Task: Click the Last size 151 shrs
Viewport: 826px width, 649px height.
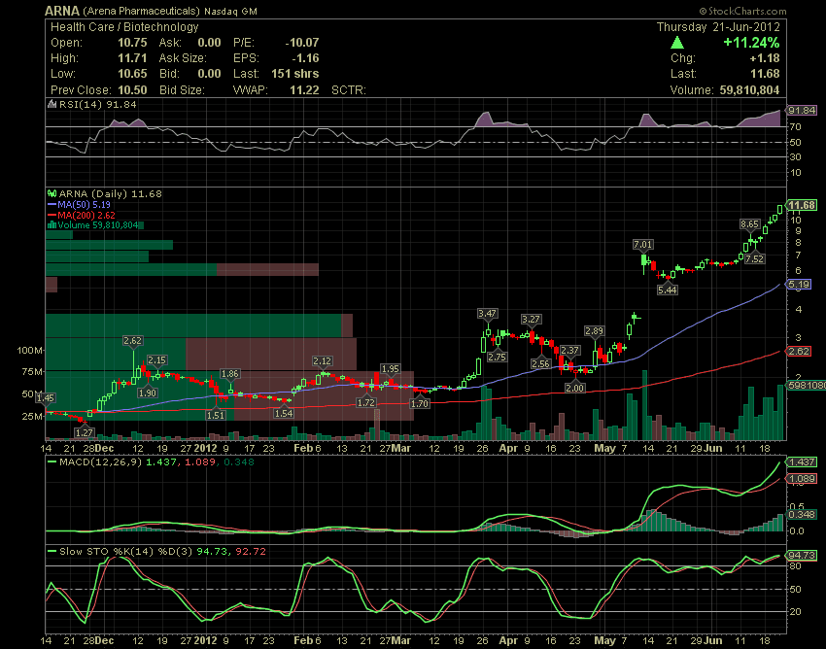Action: point(295,74)
